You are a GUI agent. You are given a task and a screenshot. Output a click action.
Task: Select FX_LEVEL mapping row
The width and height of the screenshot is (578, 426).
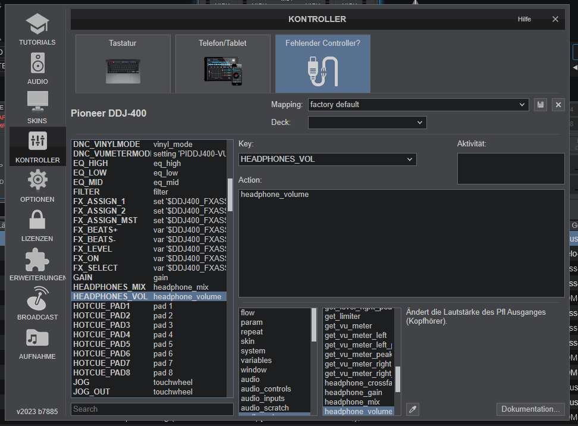click(x=149, y=249)
